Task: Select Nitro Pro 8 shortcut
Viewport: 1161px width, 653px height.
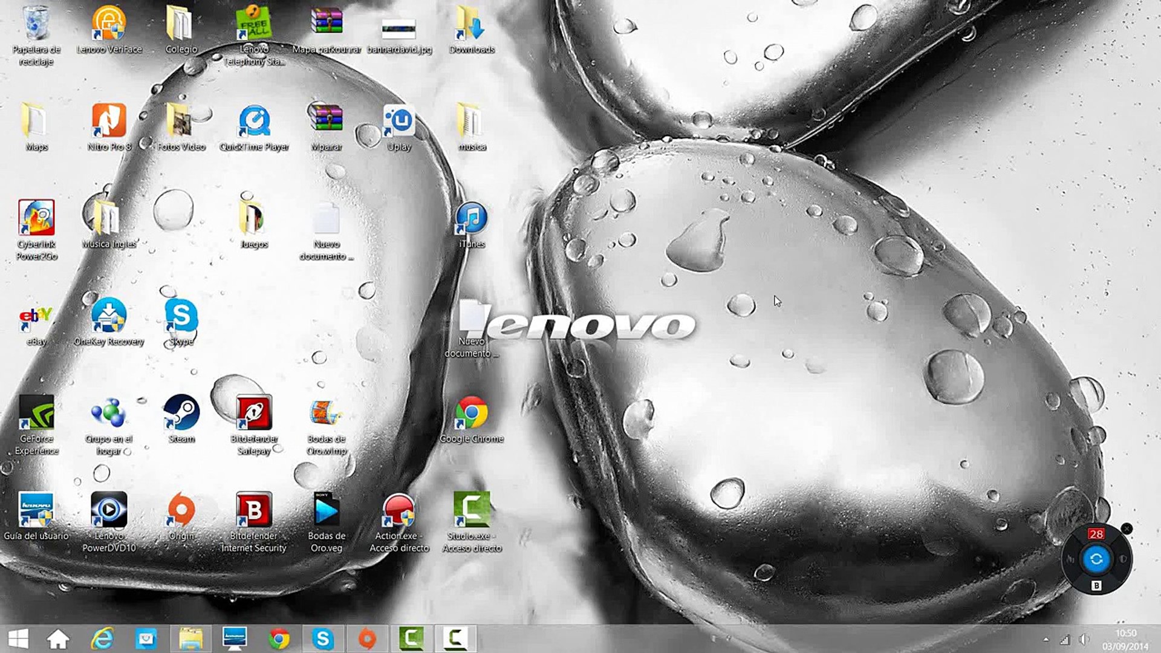Action: (x=108, y=122)
